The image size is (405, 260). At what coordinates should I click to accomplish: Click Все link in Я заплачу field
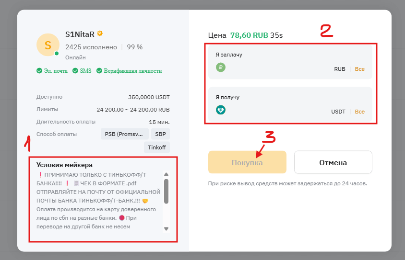coord(360,69)
